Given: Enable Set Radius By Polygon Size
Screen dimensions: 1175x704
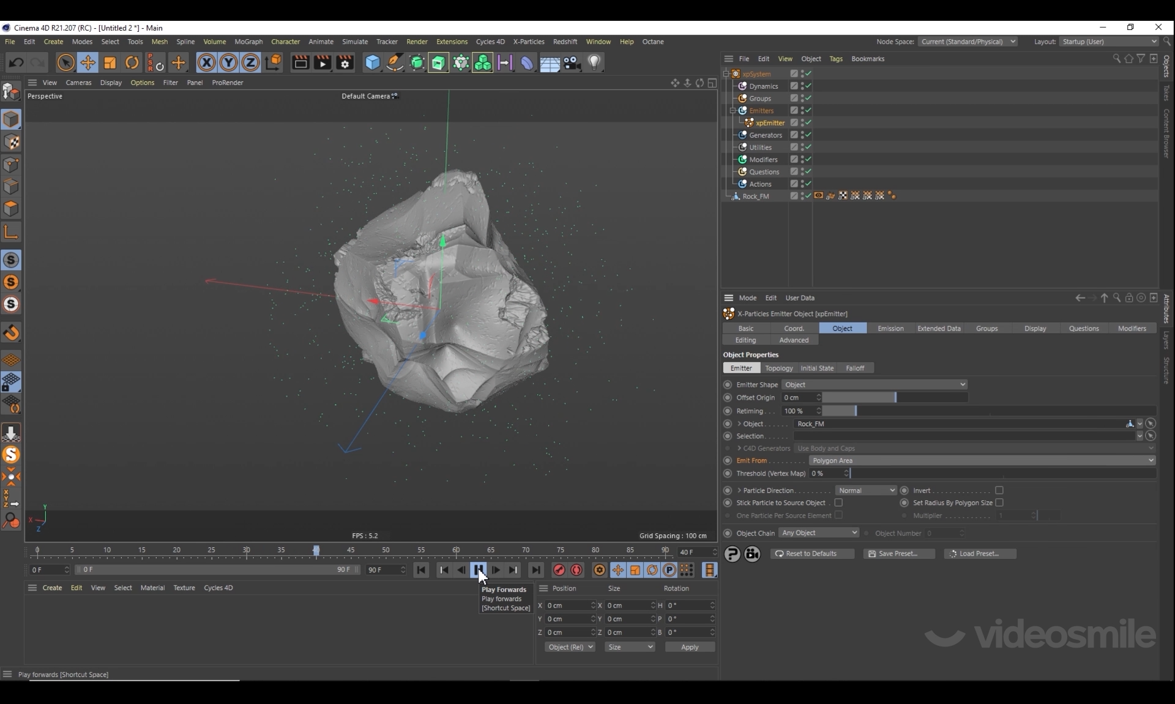Looking at the screenshot, I should click(999, 503).
